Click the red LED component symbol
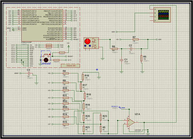The height and width of the screenshot is (139, 193). pos(46,60)
